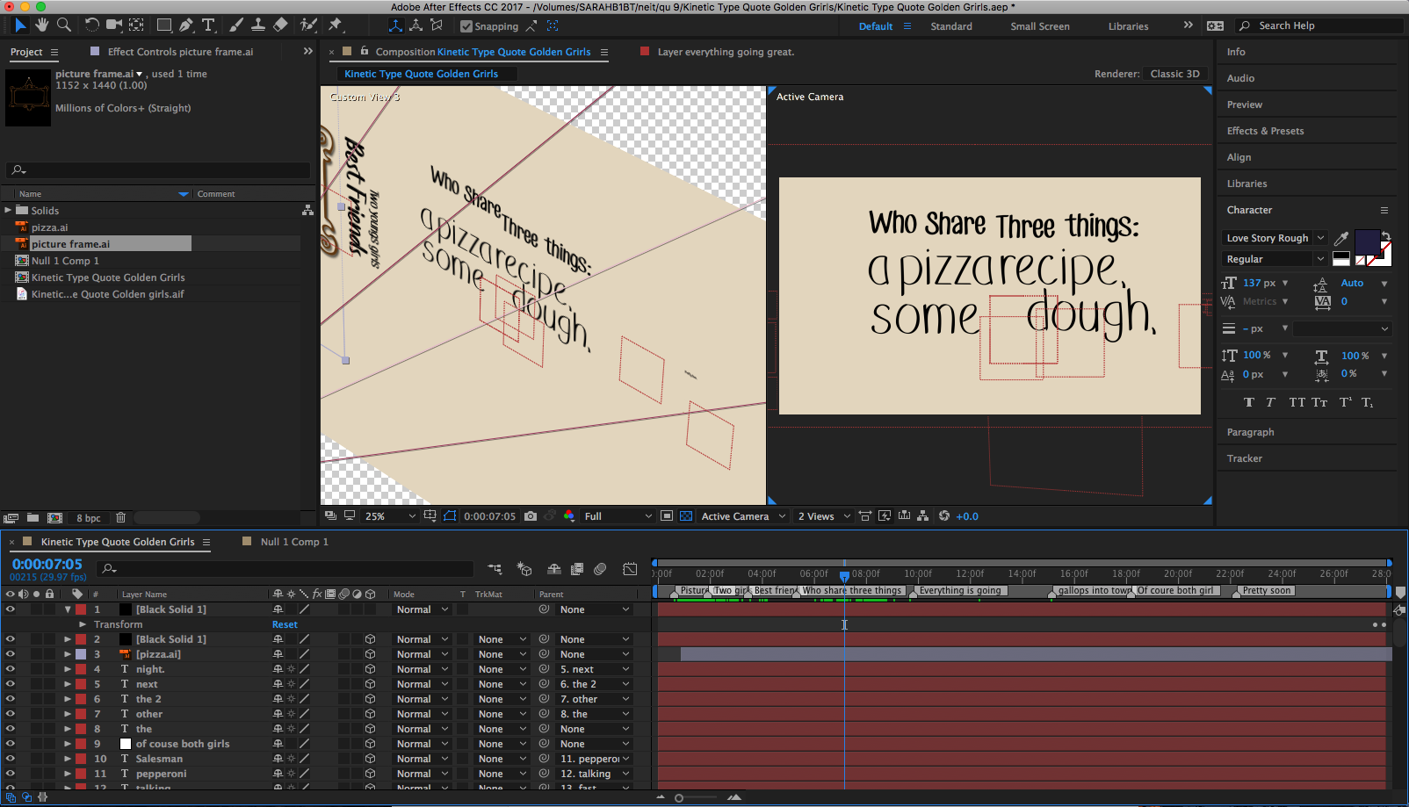Open the 2 Views layout dropdown
The width and height of the screenshot is (1409, 807).
[x=824, y=516]
